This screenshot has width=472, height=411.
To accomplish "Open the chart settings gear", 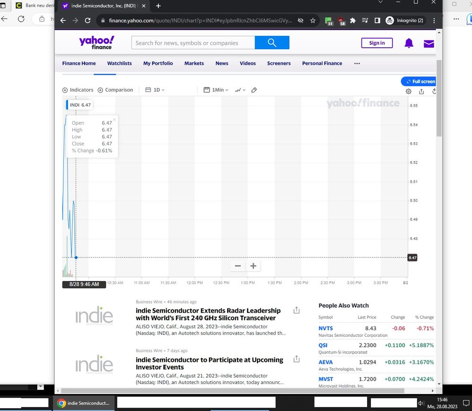I will 409,91.
